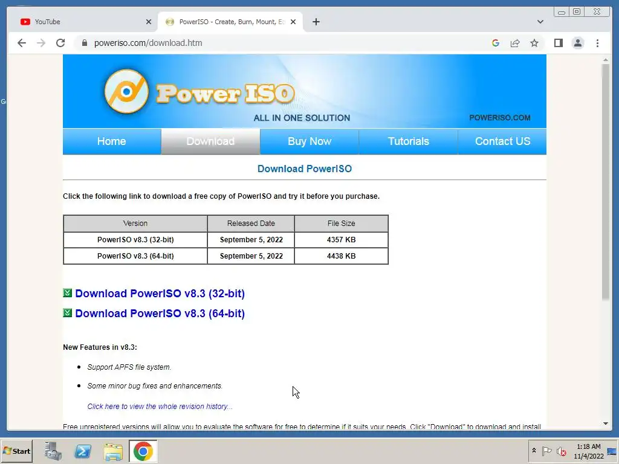Open the Google icon in address bar
Image resolution: width=619 pixels, height=464 pixels.
[496, 43]
